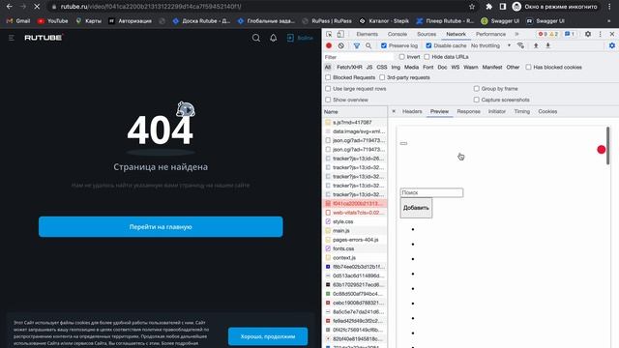
Task: Close the request details panel
Action: [x=394, y=112]
